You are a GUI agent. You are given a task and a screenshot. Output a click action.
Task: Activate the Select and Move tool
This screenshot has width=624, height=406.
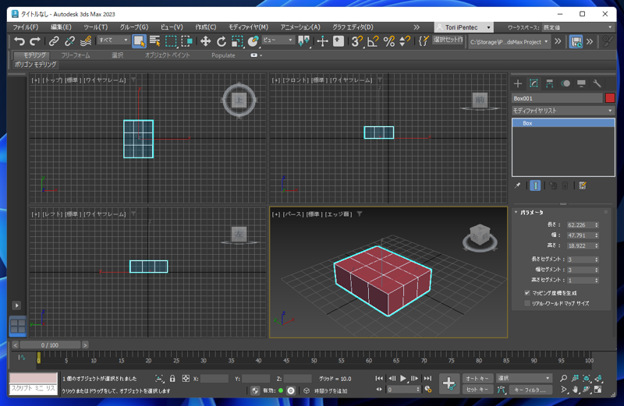click(x=205, y=41)
